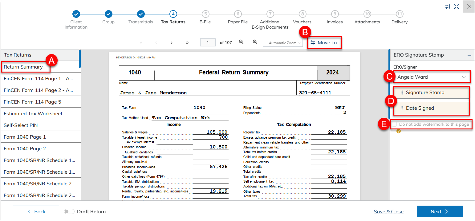This screenshot has width=475, height=221.
Task: Toggle the Draft Return switch
Action: coord(69,211)
